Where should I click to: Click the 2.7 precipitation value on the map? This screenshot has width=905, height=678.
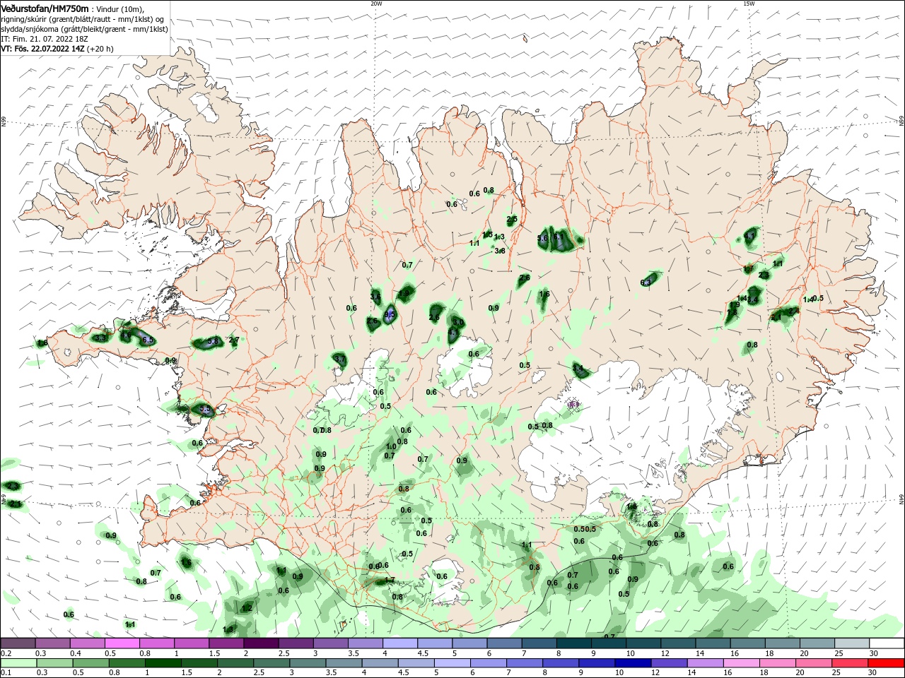234,340
